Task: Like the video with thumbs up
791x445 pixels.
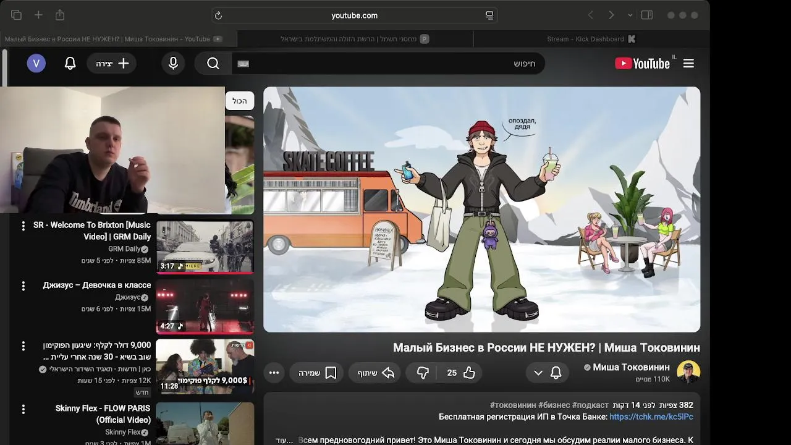Action: [x=460, y=373]
